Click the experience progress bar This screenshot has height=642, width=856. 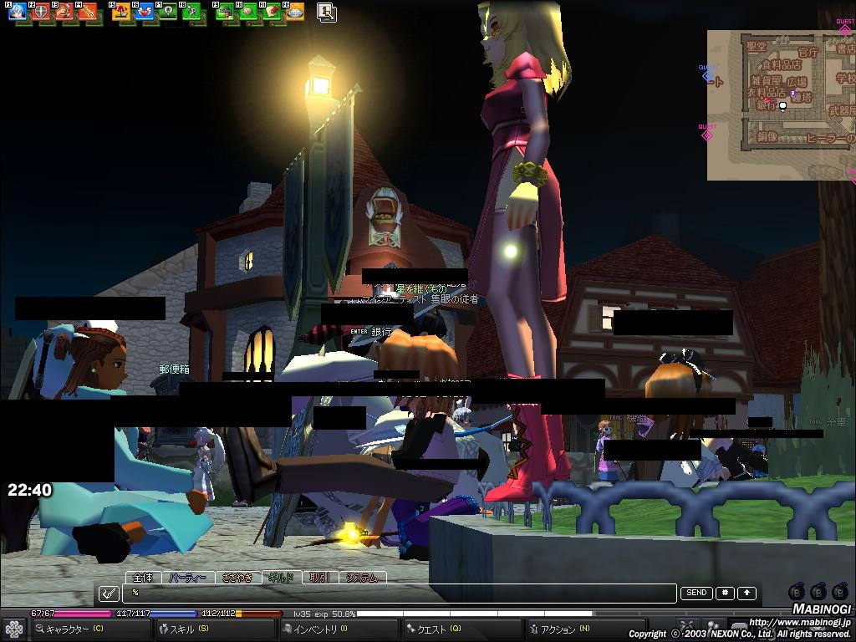[460, 614]
